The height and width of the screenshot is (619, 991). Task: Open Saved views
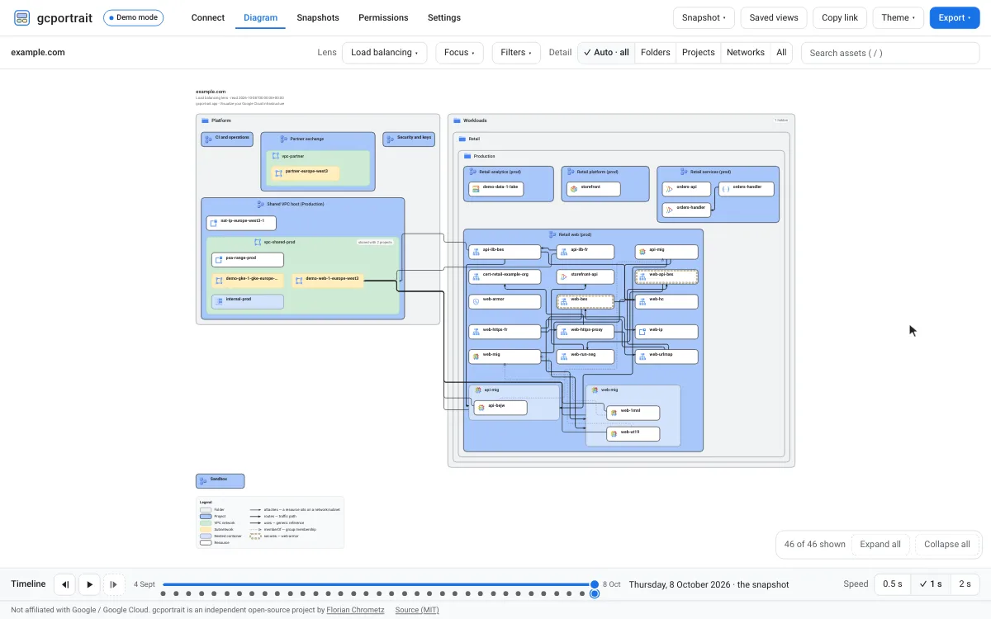click(774, 18)
